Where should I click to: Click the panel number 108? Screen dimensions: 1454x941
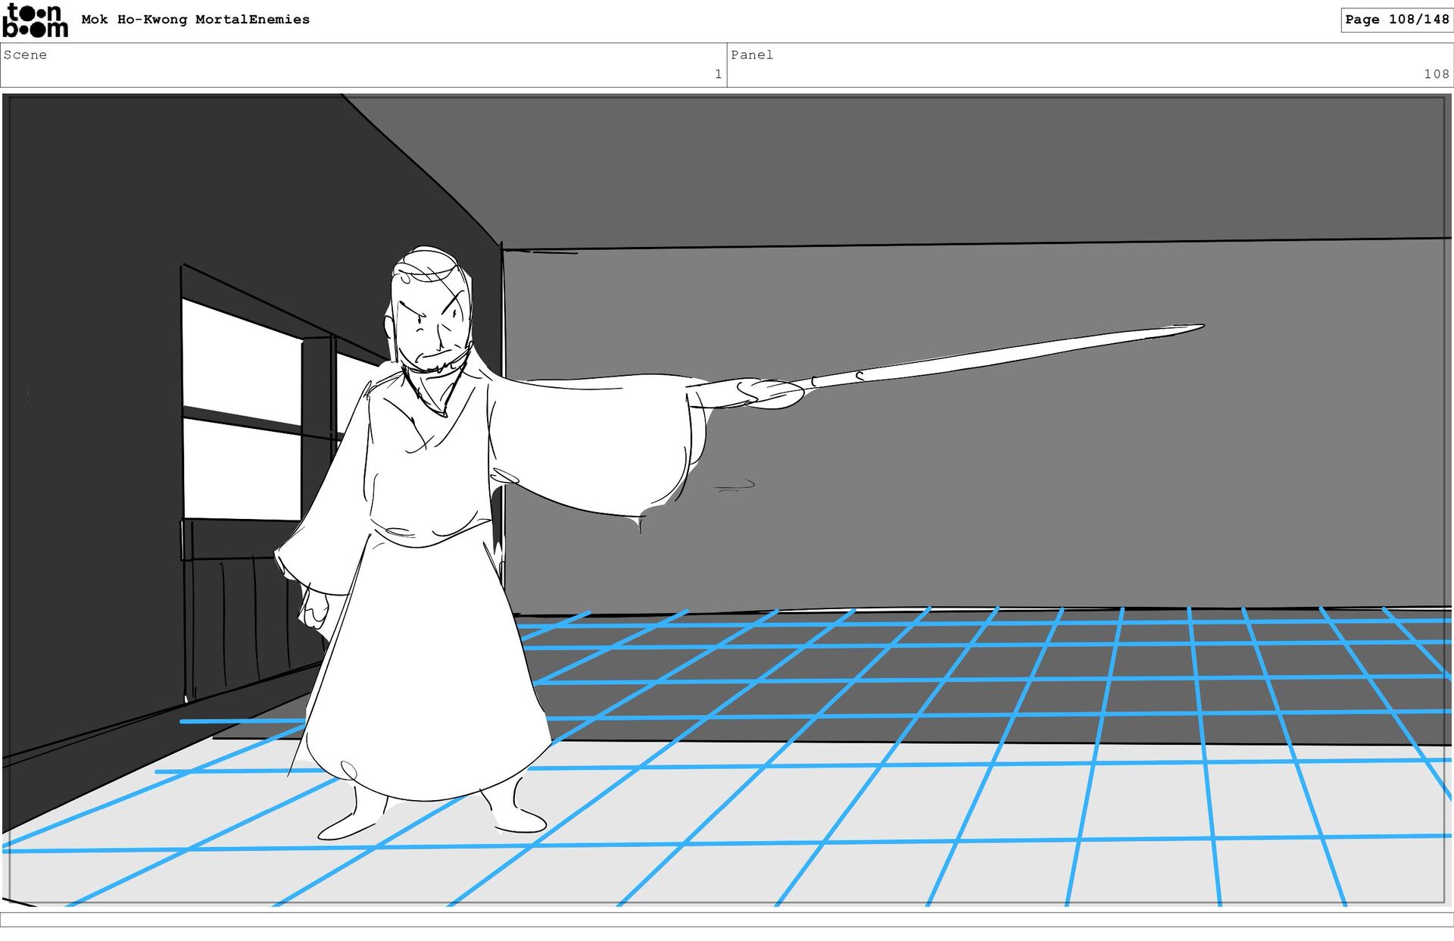[x=1435, y=74]
